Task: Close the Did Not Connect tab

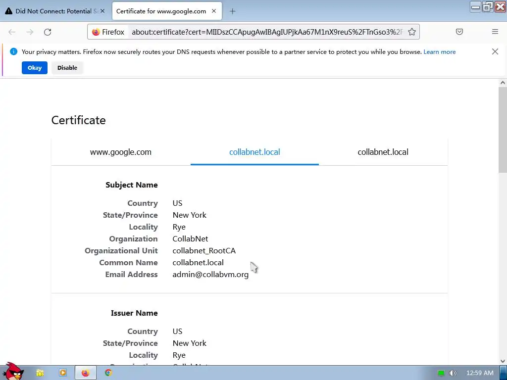Action: pos(102,11)
